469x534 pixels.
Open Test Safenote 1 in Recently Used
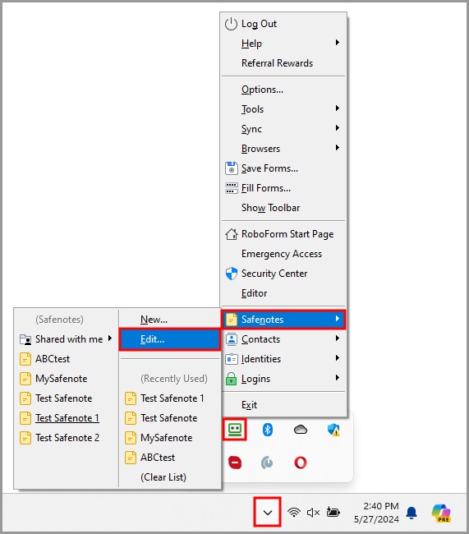click(x=170, y=398)
